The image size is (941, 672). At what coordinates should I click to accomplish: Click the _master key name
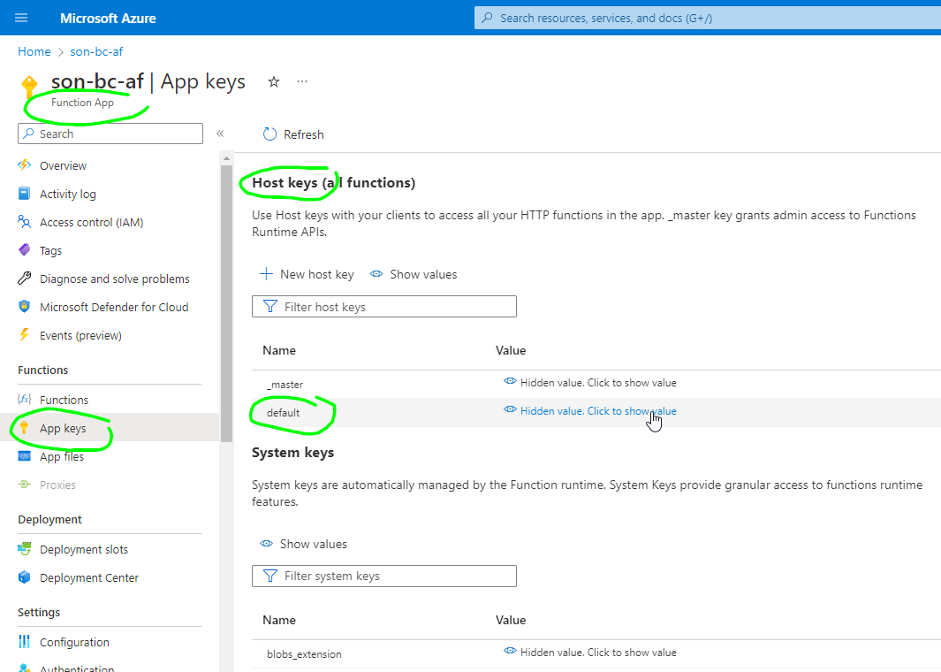click(x=285, y=385)
